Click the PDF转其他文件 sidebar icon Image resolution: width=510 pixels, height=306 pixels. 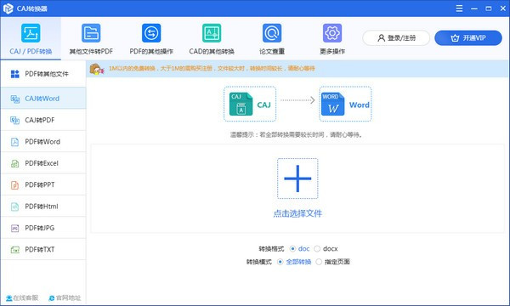pyautogui.click(x=15, y=74)
